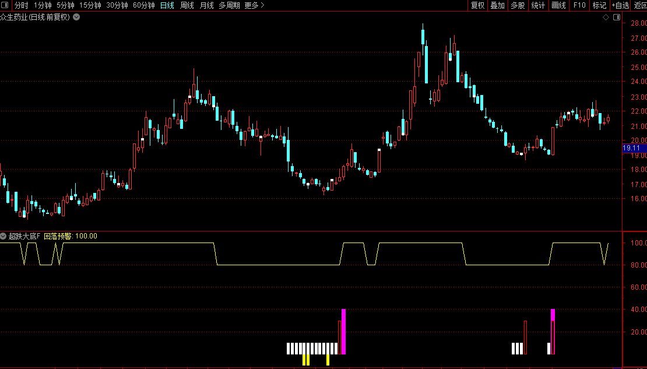Select the 日线 daily period

point(167,5)
